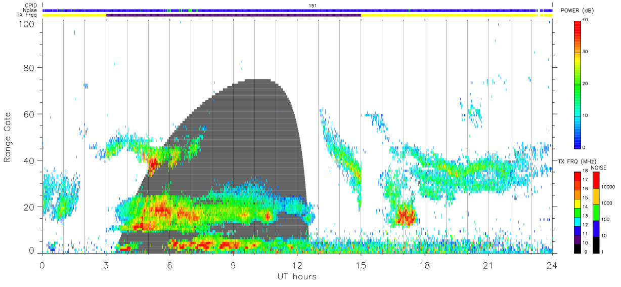Viewport: 621px width, 287px height.
Task: Click the '10000' value on NOISE legend
Action: 607,187
